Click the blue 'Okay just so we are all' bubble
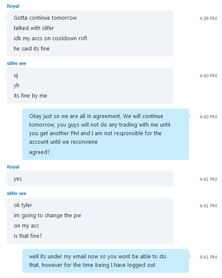Image resolution: width=222 pixels, height=278 pixels. pos(105,134)
